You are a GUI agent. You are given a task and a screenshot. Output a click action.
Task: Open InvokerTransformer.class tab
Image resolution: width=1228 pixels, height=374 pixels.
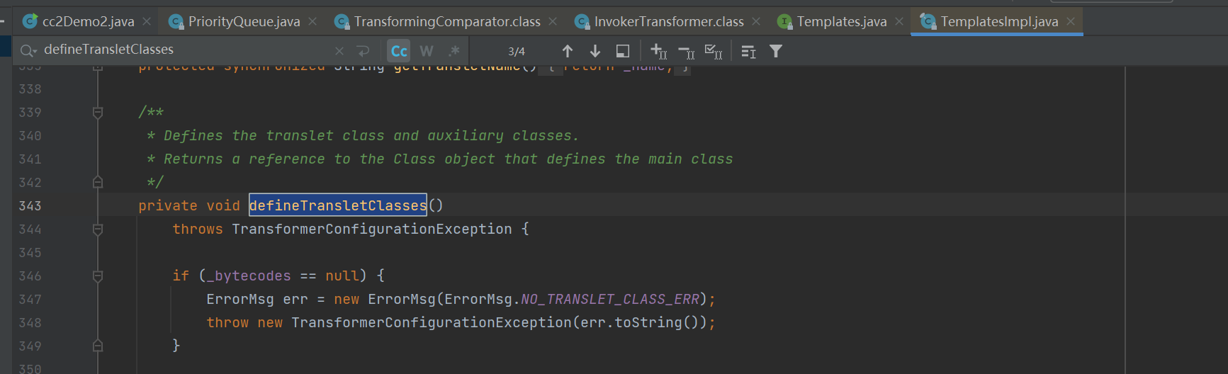pos(669,21)
